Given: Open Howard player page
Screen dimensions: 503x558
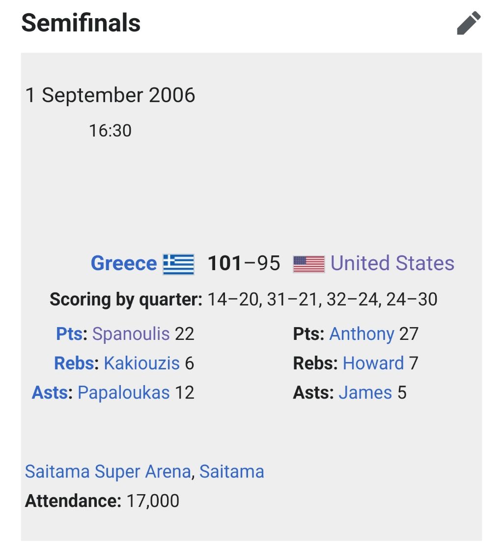Looking at the screenshot, I should pos(373,363).
